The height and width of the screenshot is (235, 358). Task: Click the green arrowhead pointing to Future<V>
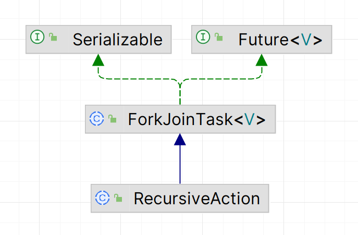point(262,60)
